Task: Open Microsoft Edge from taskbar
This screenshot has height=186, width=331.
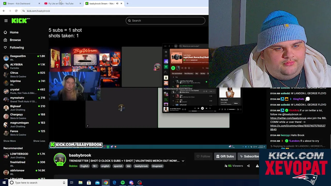Action: [114, 183]
